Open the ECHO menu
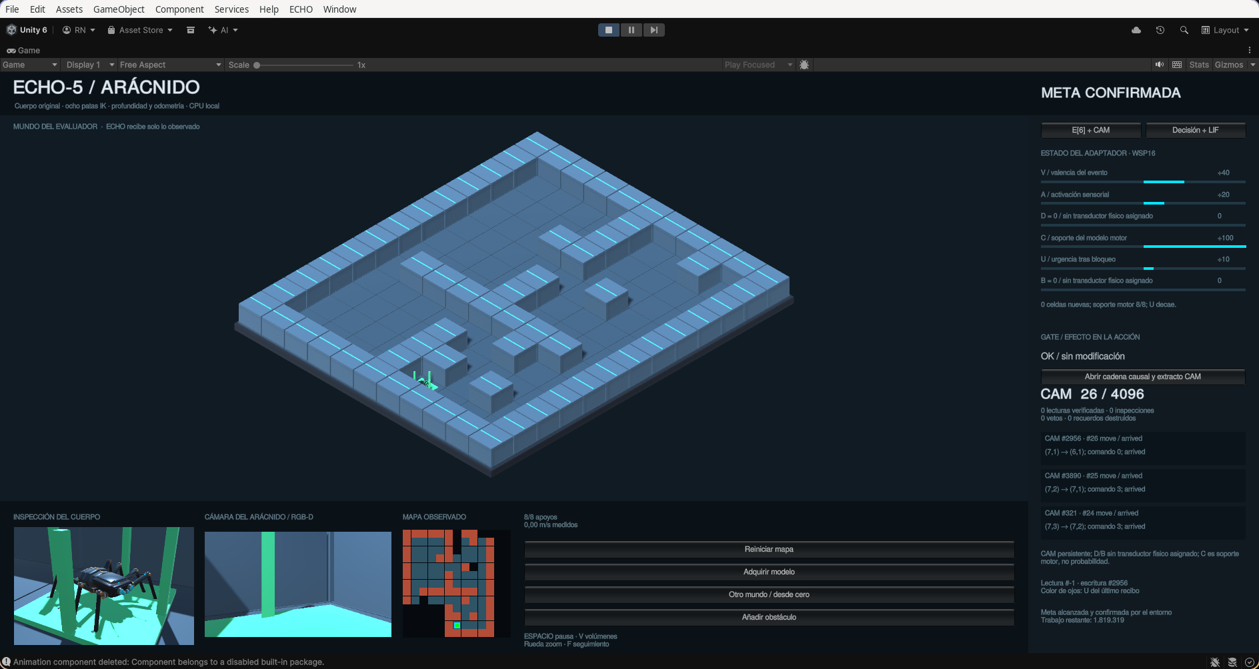Viewport: 1259px width, 669px height. (301, 9)
